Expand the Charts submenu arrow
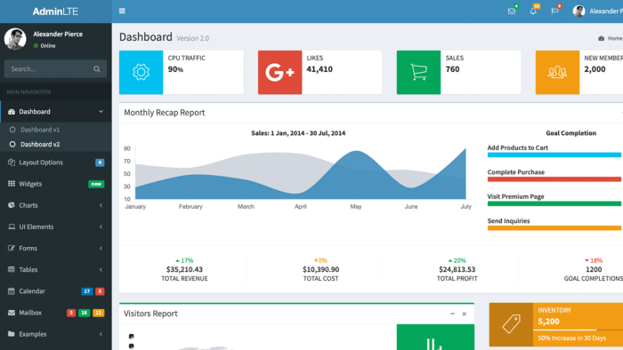623x350 pixels. 101,205
